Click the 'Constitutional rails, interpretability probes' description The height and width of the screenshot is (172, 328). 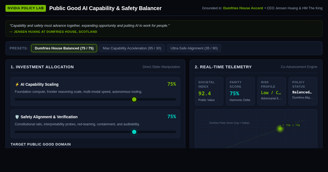[77, 124]
